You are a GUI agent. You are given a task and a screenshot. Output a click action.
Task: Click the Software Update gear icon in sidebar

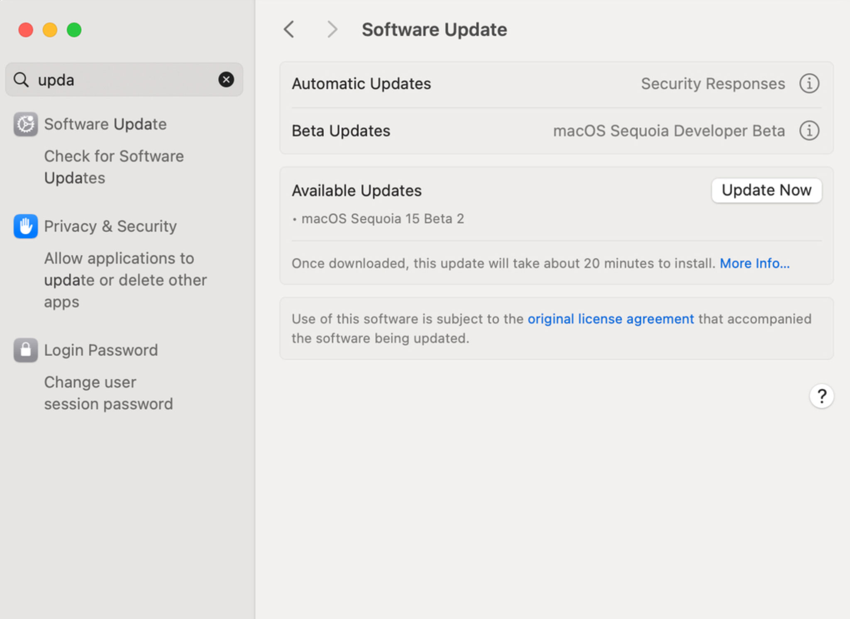(x=25, y=124)
